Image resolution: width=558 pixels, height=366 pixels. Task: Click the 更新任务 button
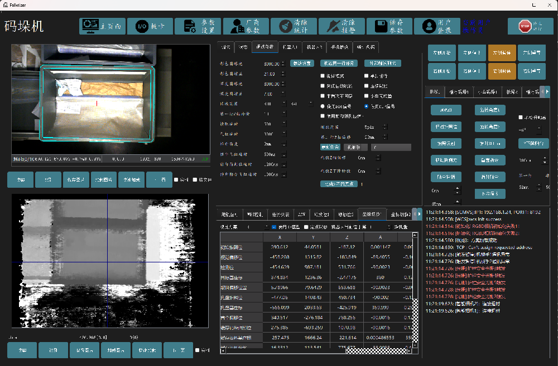point(330,148)
